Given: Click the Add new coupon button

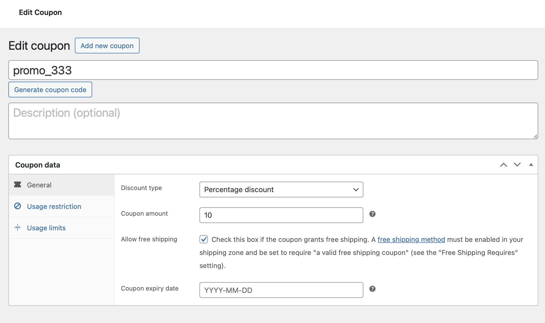Looking at the screenshot, I should (x=107, y=46).
